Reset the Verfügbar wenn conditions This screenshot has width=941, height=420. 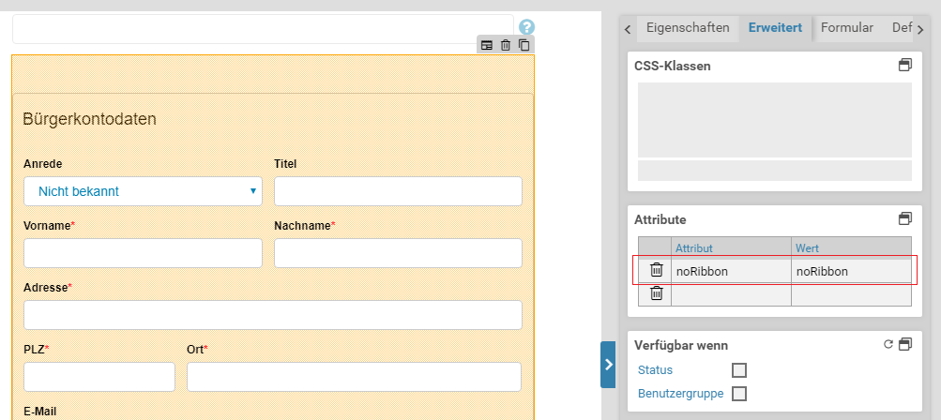(888, 344)
